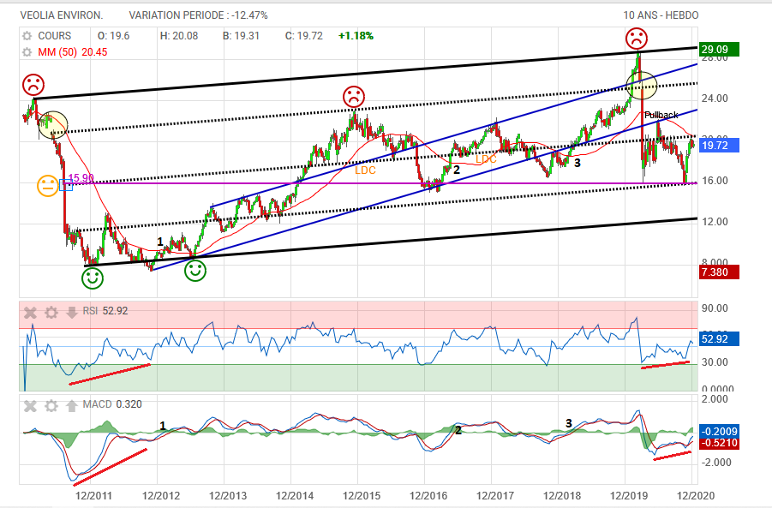Click the 12/2018 date axis label
The image size is (772, 508).
(562, 496)
